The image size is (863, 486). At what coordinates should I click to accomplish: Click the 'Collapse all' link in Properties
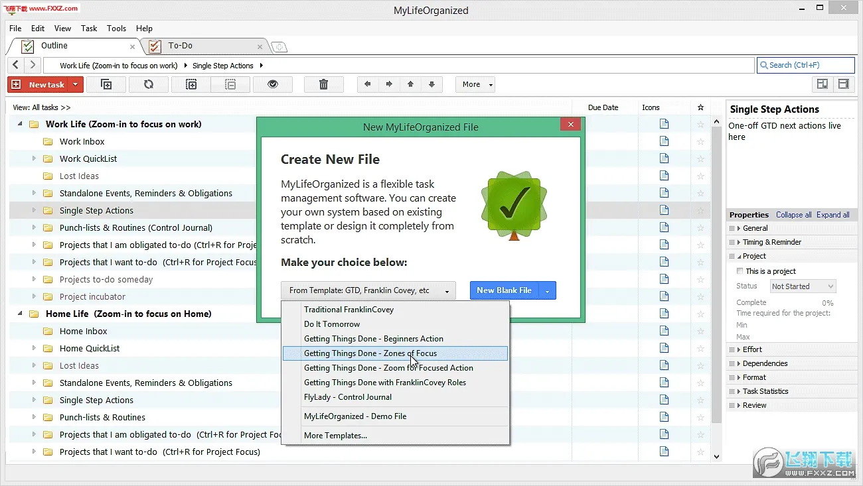click(793, 214)
